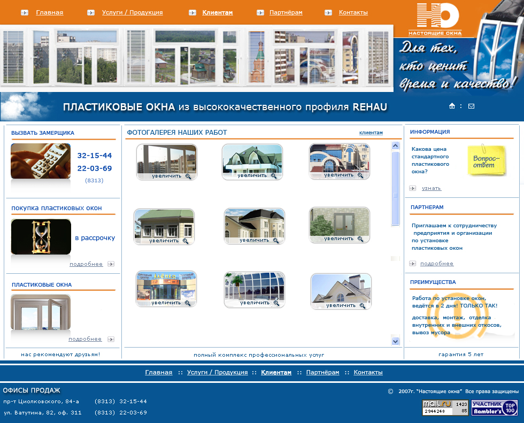The height and width of the screenshot is (423, 524).
Task: Click the Rambler's Top 100 badge
Action: click(495, 407)
